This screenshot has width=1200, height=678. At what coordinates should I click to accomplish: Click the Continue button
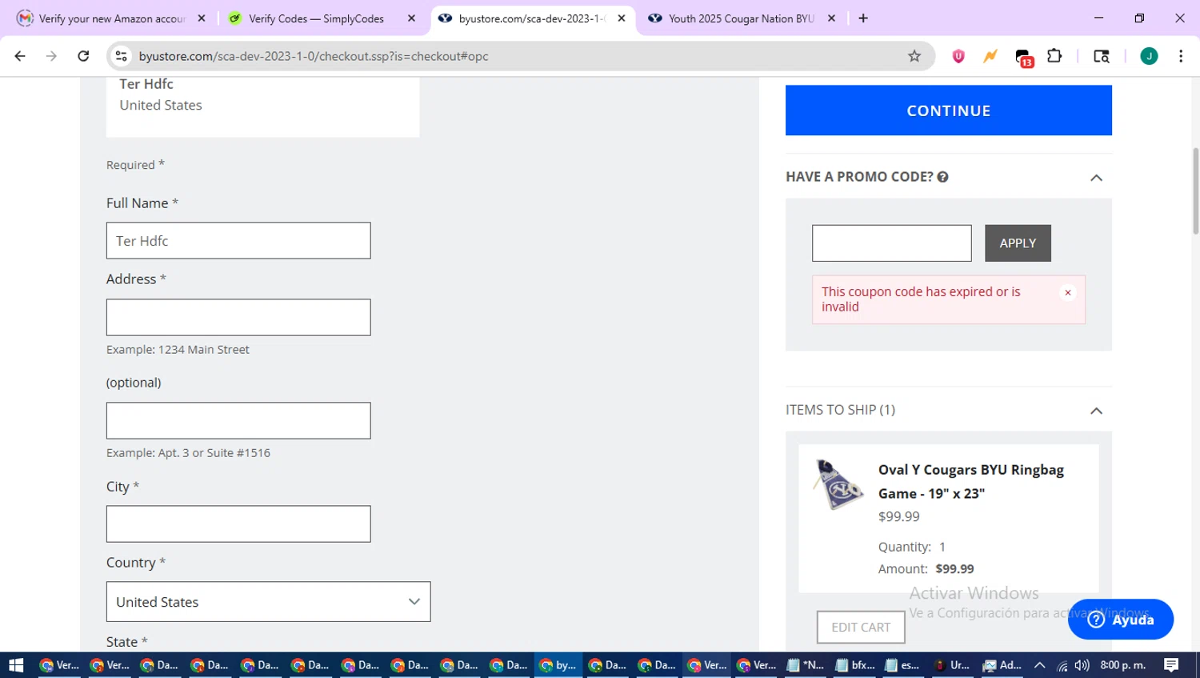pyautogui.click(x=949, y=110)
